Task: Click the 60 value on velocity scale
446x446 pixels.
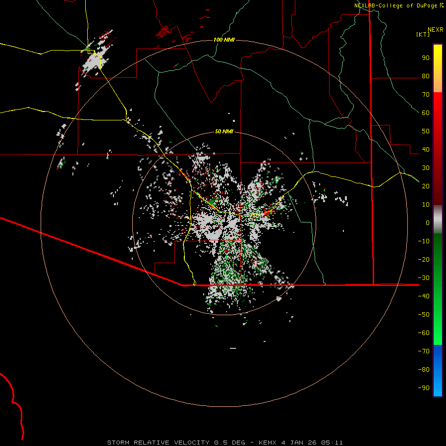Action: (x=426, y=113)
